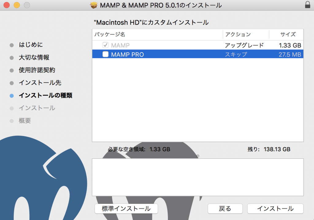The image size is (314, 220).
Task: Click the パッケージ名 column header
Action: coord(110,34)
